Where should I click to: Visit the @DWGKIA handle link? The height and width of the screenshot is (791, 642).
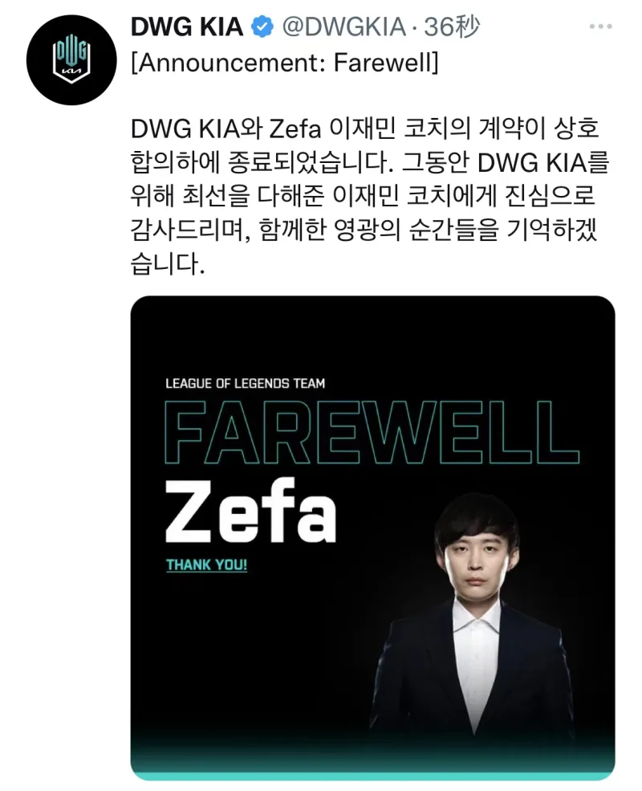tap(343, 27)
